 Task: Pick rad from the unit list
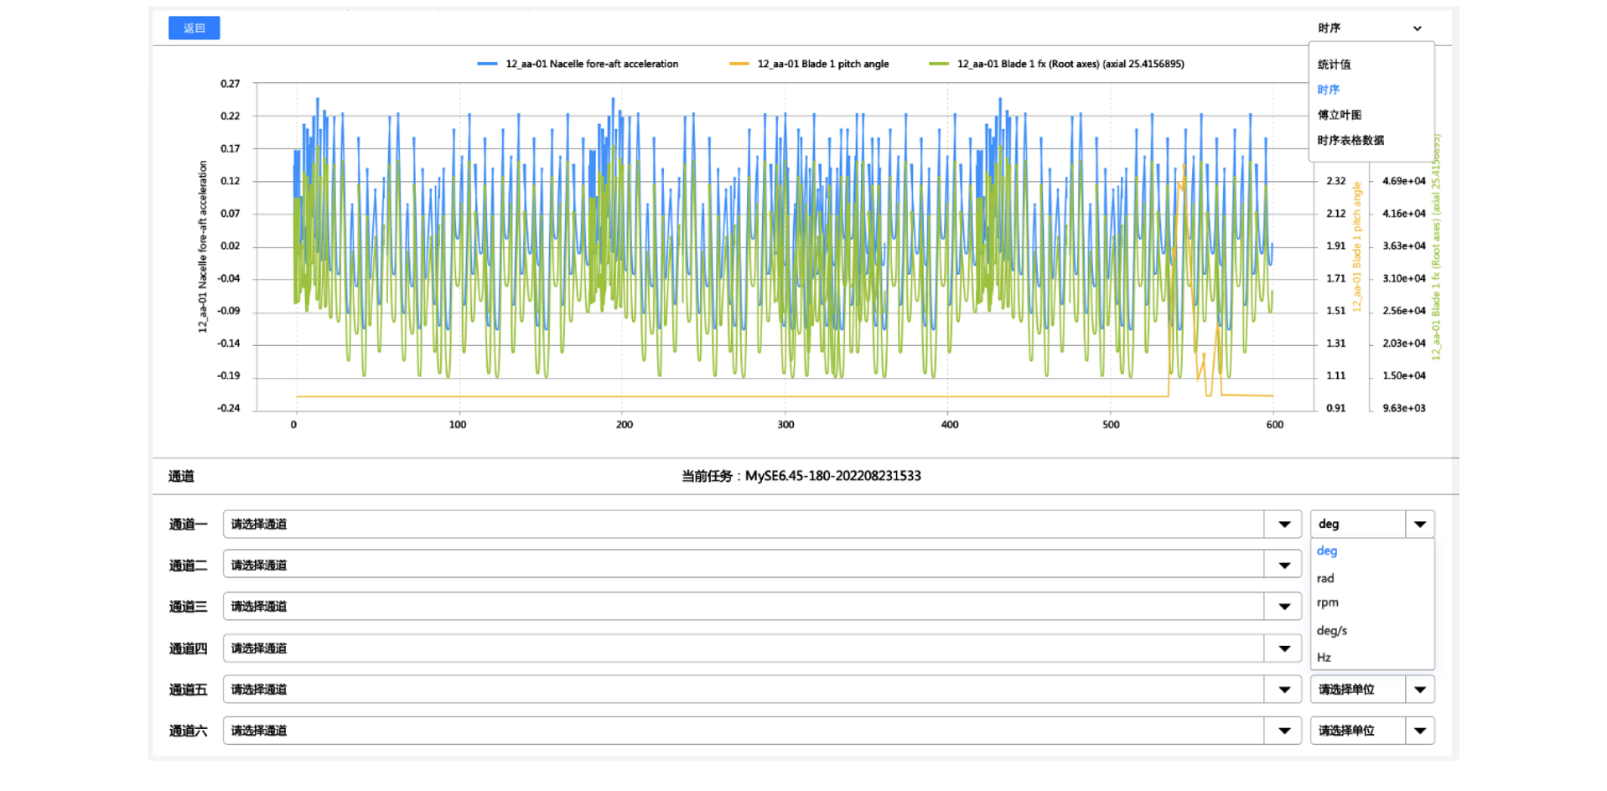coord(1325,578)
